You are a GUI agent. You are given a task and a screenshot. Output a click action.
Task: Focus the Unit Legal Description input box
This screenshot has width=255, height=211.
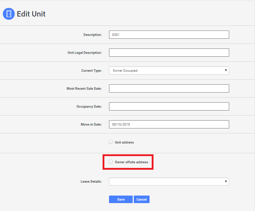(169, 53)
